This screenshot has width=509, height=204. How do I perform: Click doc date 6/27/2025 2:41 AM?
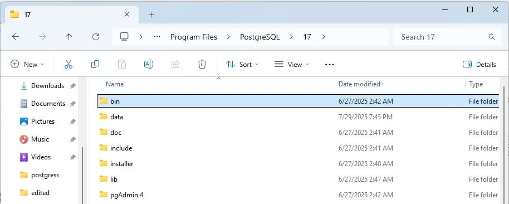pos(365,133)
